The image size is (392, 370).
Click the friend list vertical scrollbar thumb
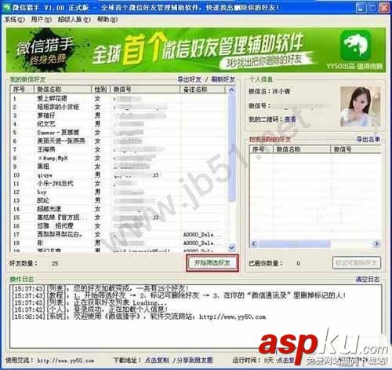(231, 148)
